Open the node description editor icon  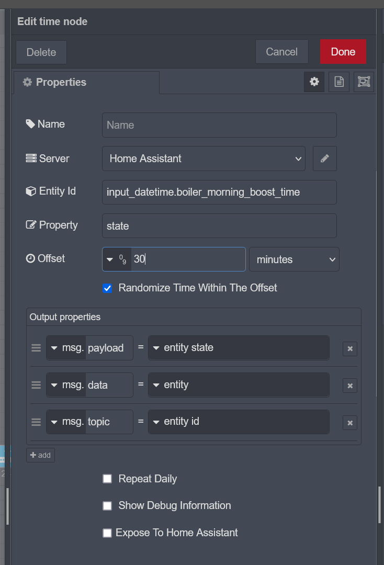tap(338, 82)
